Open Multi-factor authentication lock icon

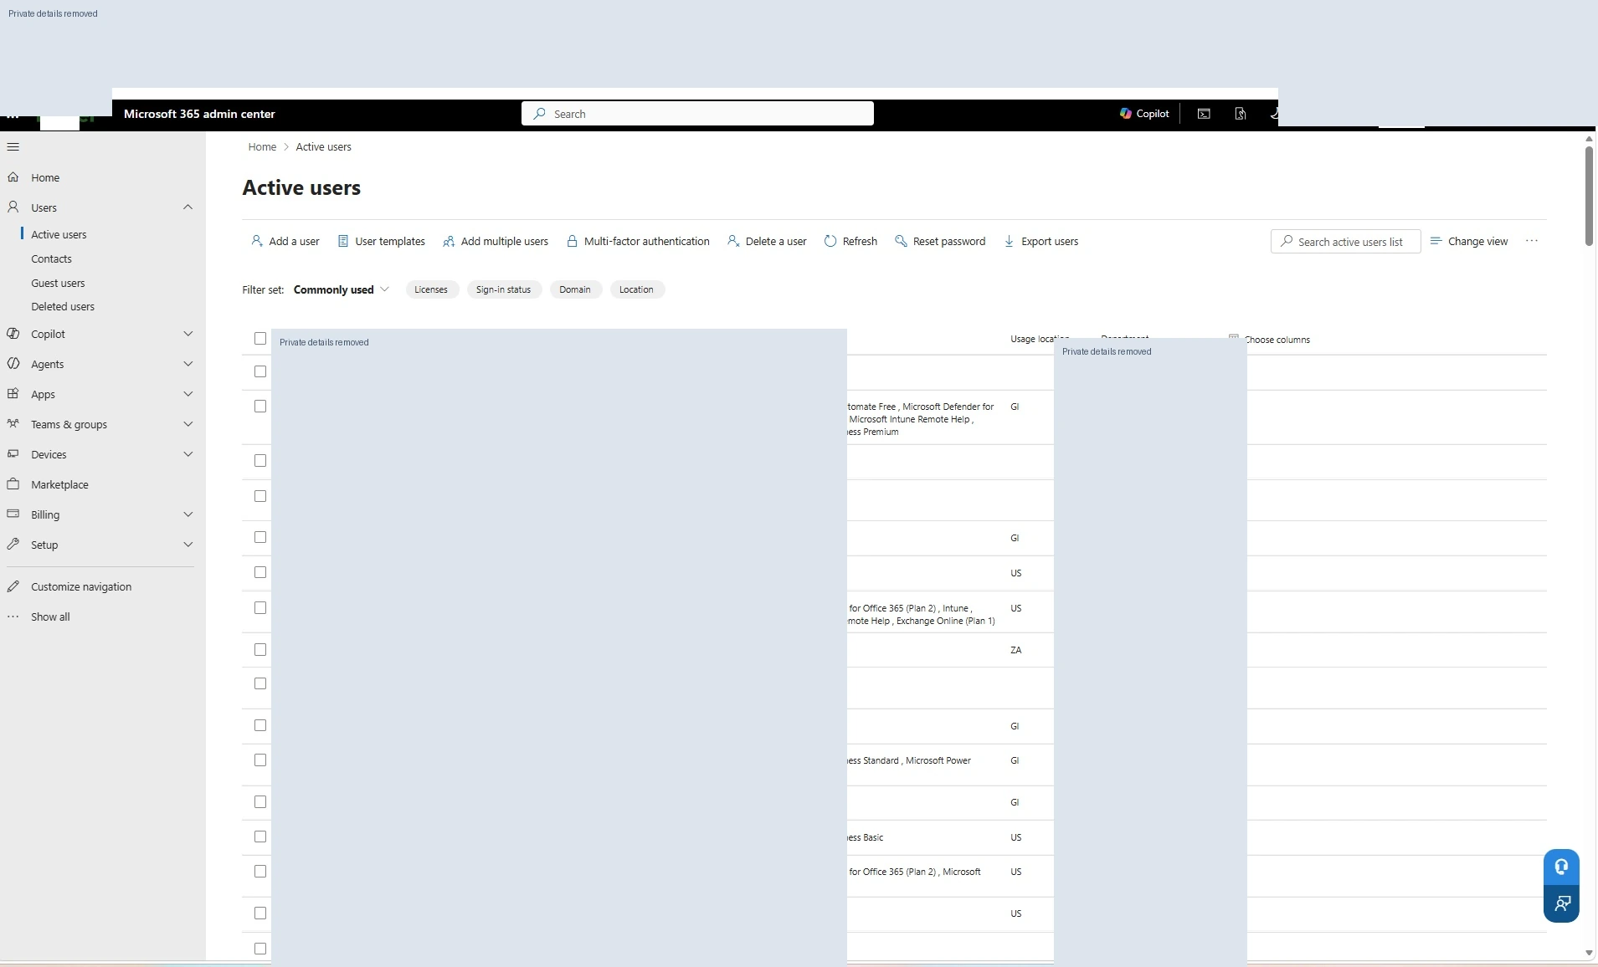pyautogui.click(x=572, y=241)
